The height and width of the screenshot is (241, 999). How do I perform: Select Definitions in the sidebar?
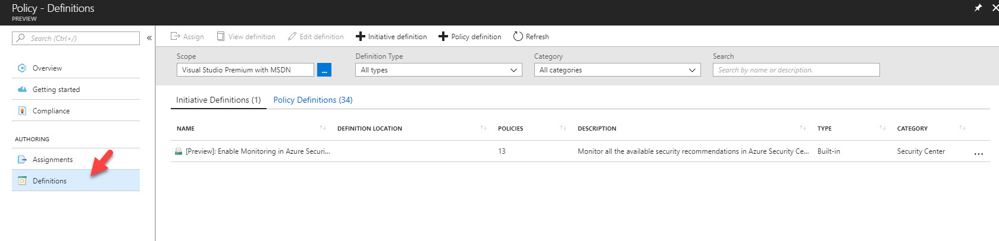76,180
